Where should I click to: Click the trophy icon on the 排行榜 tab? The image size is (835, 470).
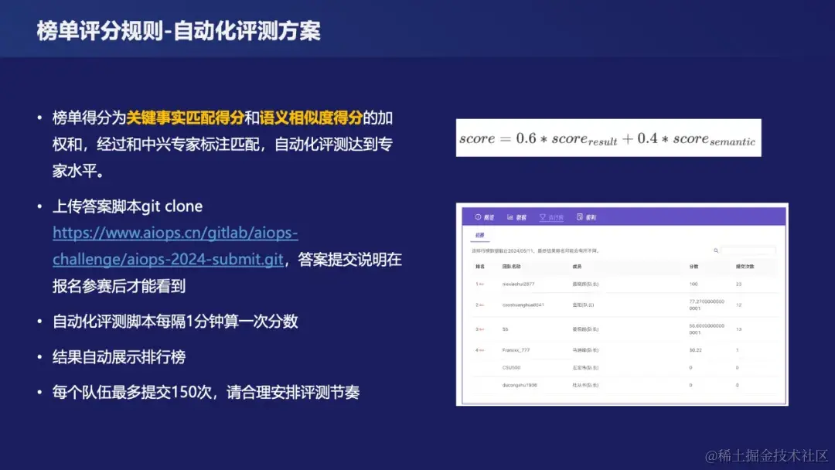click(542, 216)
